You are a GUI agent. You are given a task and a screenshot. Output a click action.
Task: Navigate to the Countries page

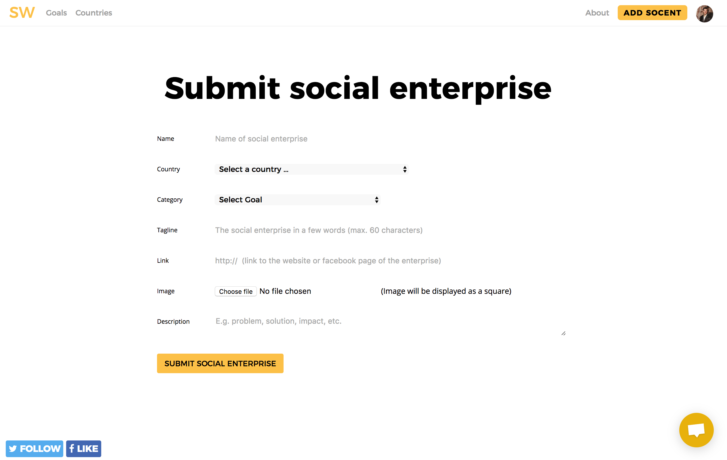tap(93, 13)
